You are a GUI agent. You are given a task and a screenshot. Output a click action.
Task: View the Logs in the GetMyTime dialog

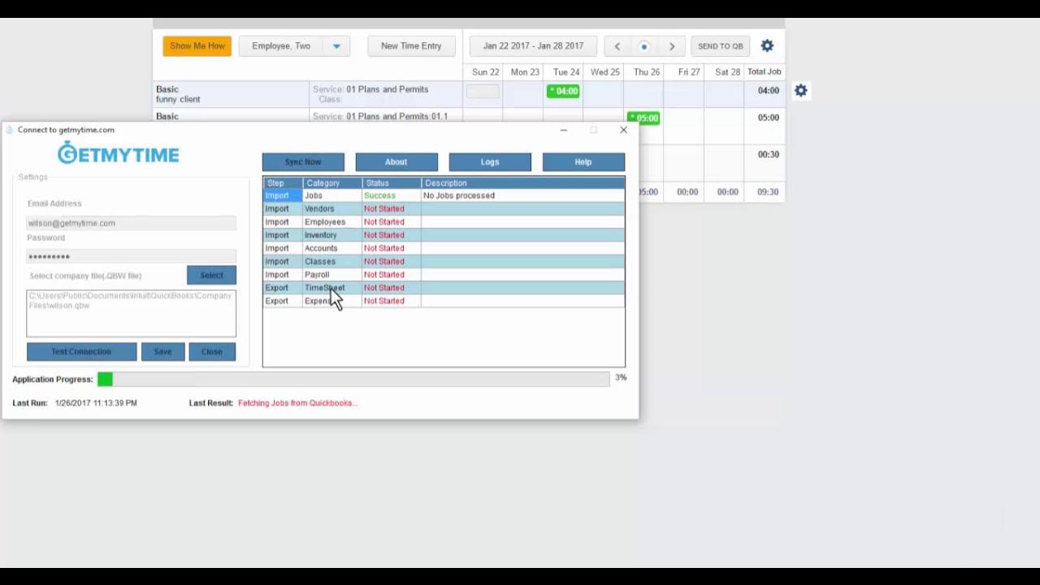point(490,162)
